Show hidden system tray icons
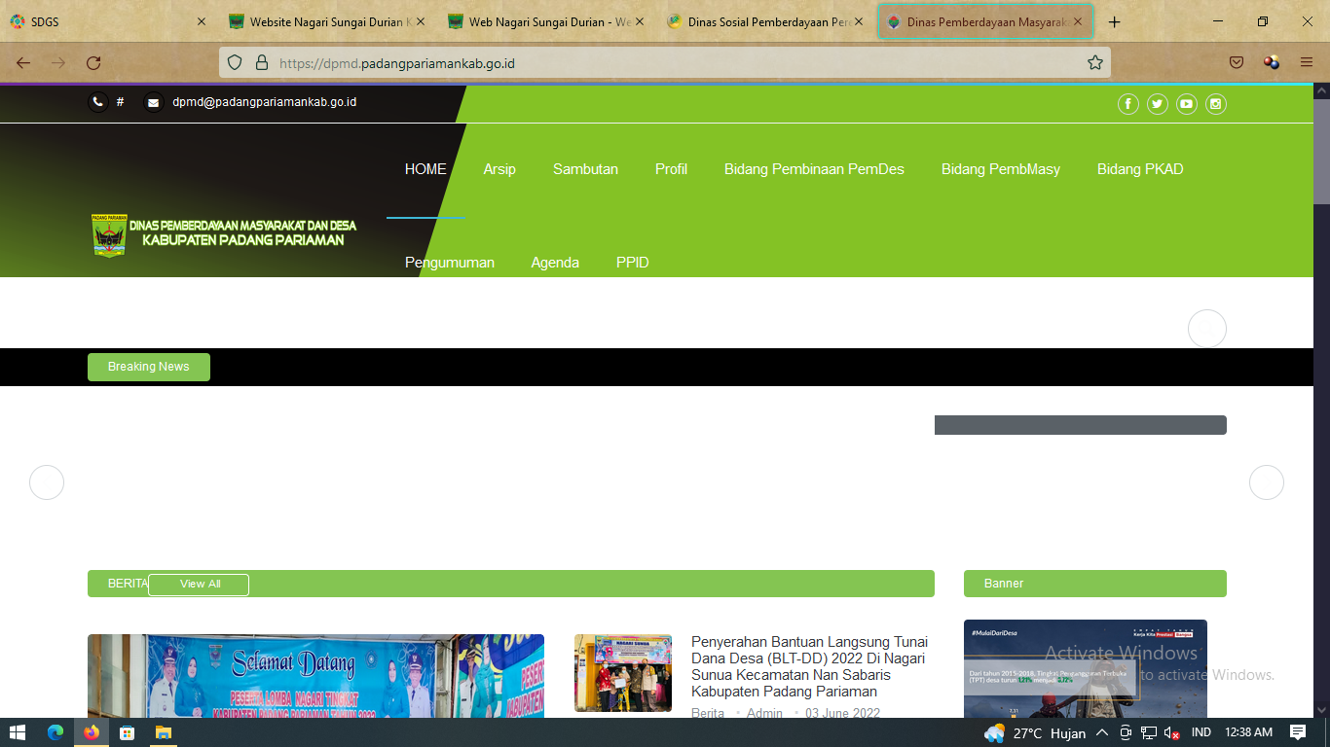This screenshot has width=1330, height=747. [x=1102, y=733]
